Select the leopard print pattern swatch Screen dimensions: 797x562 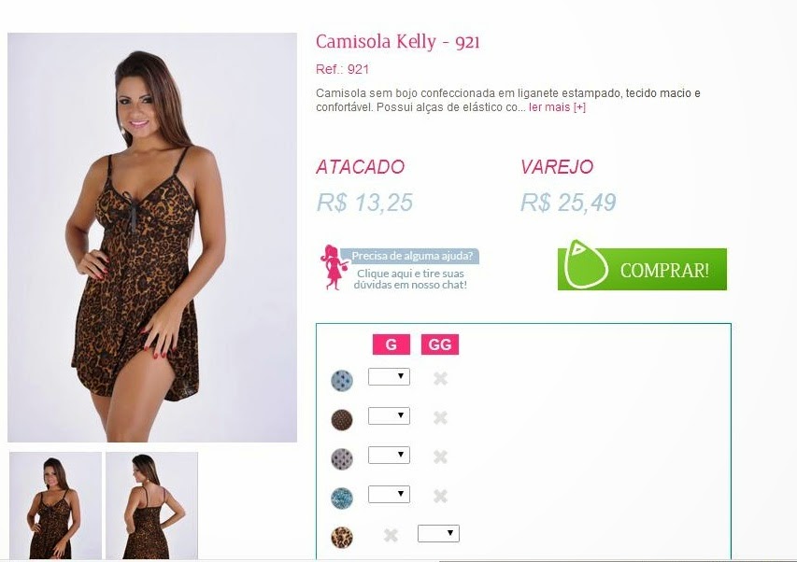tap(342, 537)
